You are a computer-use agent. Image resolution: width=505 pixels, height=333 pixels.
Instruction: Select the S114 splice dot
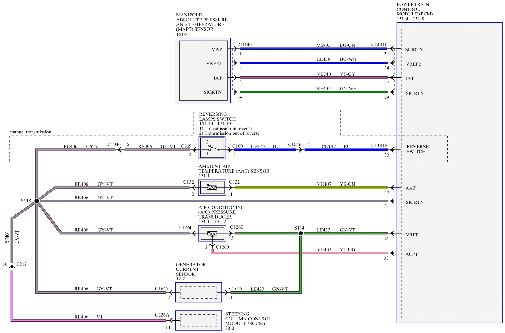point(300,233)
